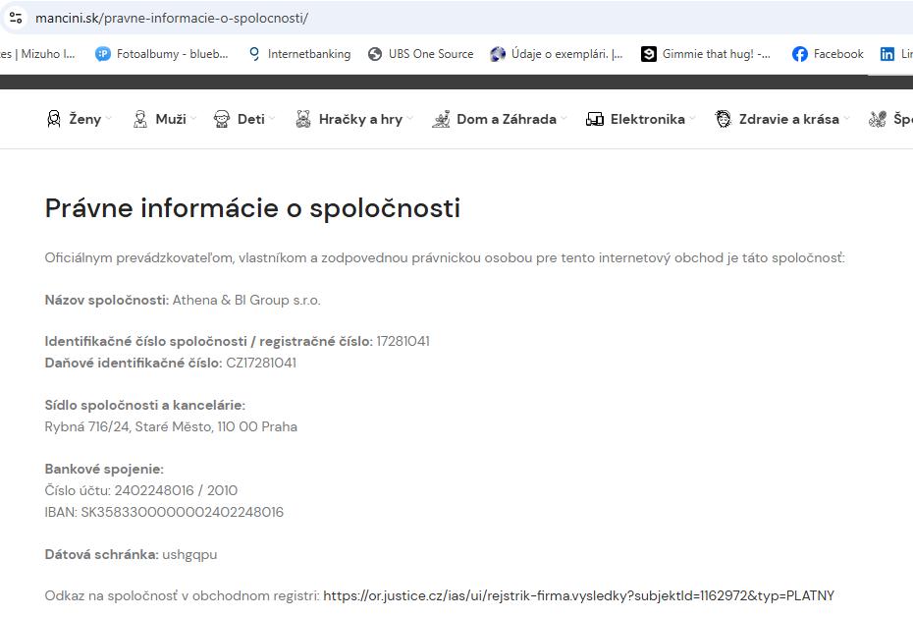
Task: Expand the chevron next to Deti
Action: (x=272, y=119)
